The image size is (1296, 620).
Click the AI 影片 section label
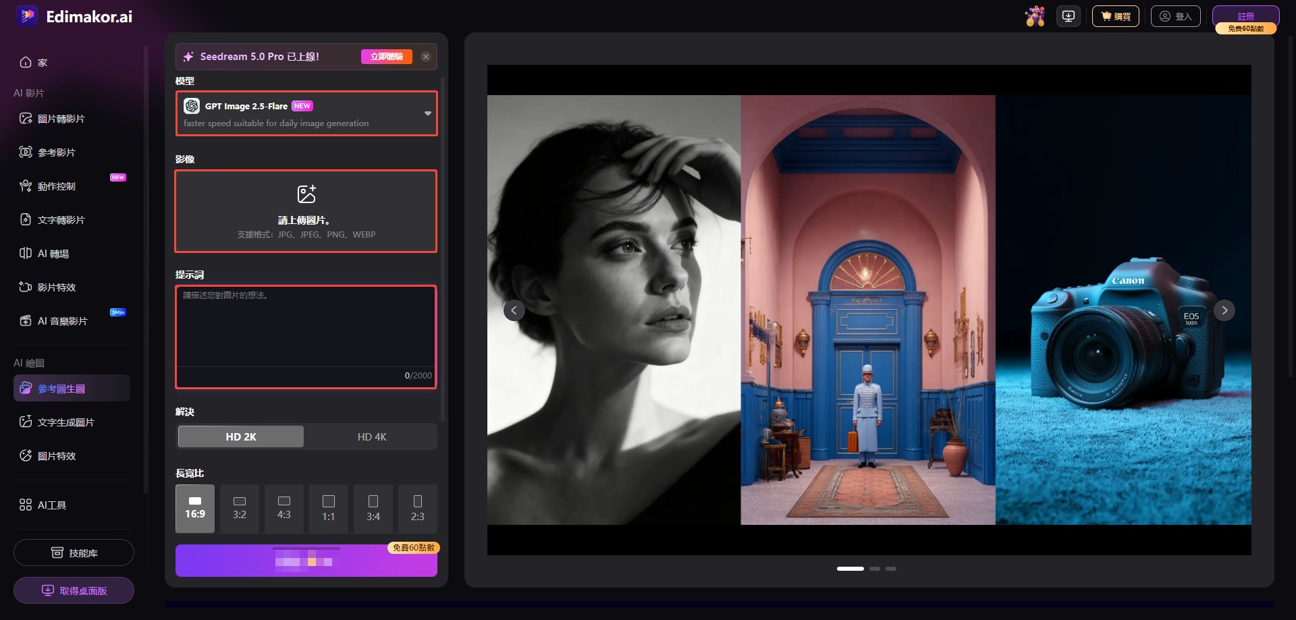pos(29,93)
